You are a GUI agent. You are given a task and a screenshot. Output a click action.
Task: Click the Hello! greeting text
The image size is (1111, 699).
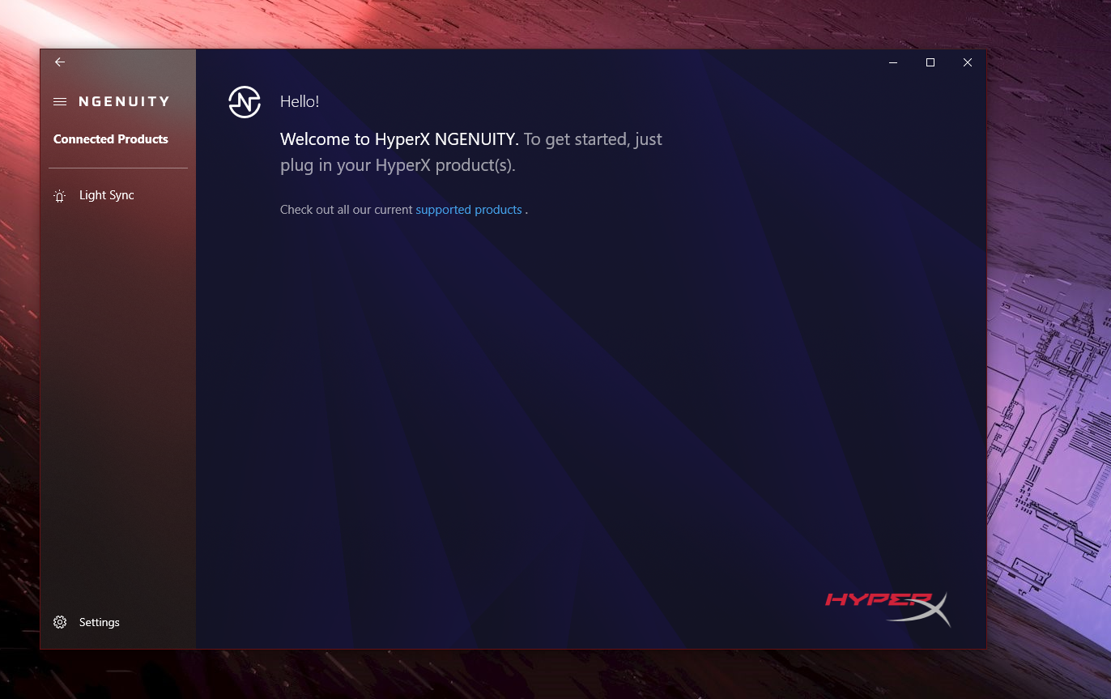pyautogui.click(x=300, y=101)
